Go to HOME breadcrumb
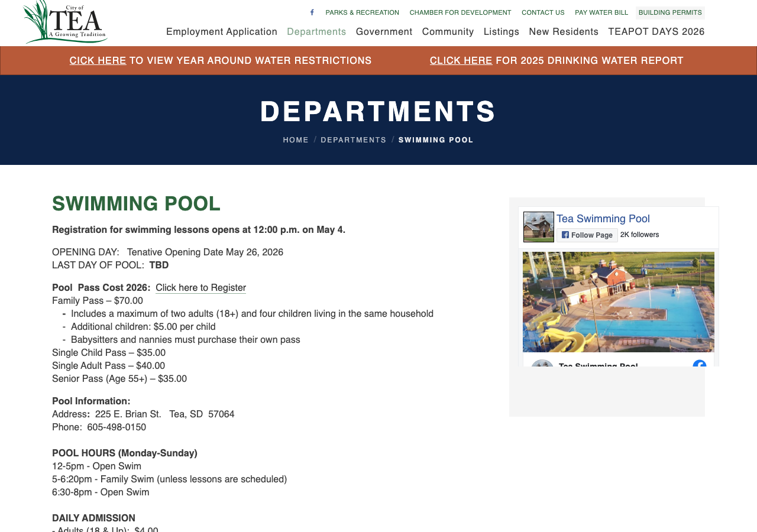 click(x=296, y=140)
